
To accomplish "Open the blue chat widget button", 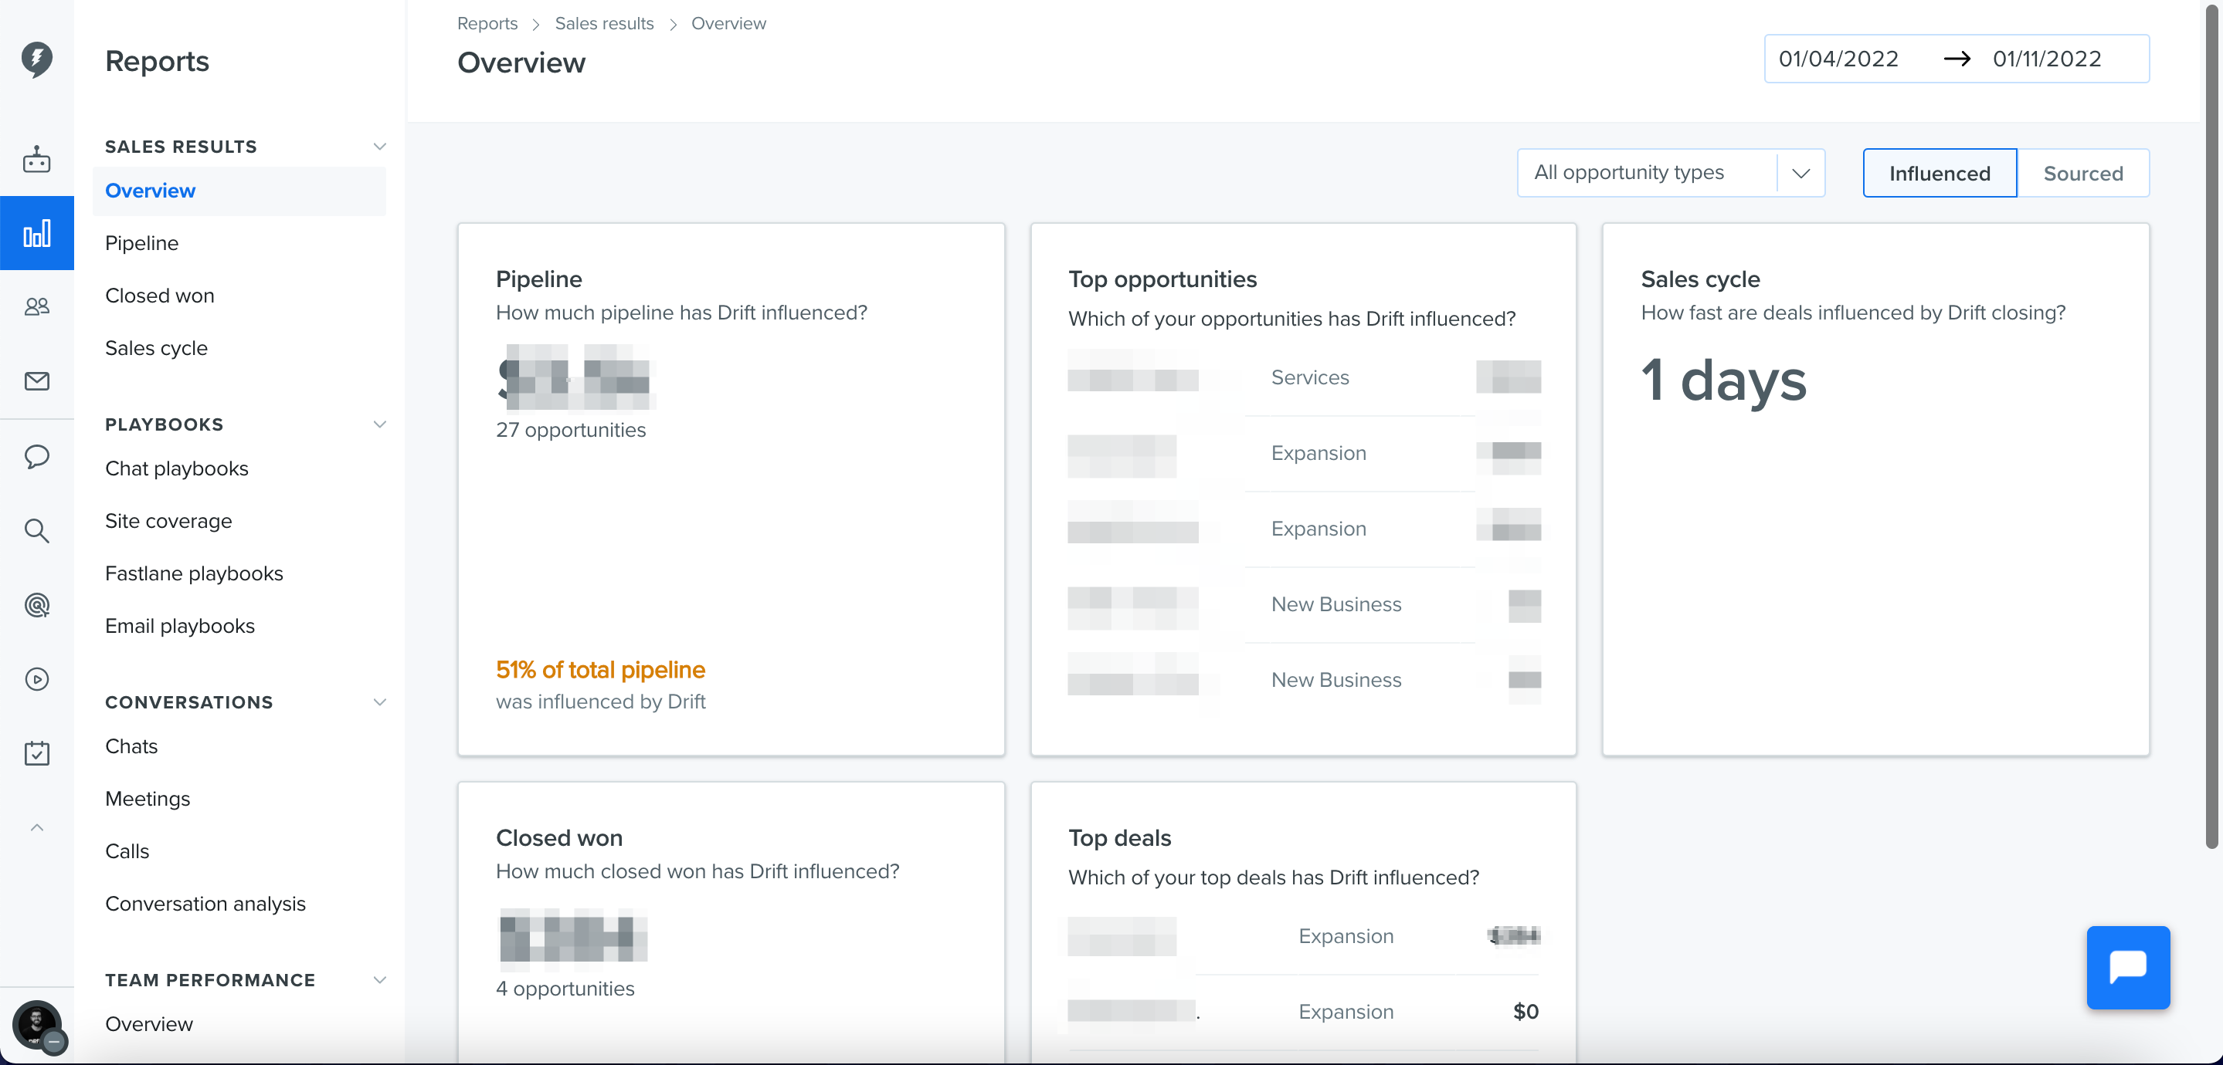I will [x=2127, y=967].
